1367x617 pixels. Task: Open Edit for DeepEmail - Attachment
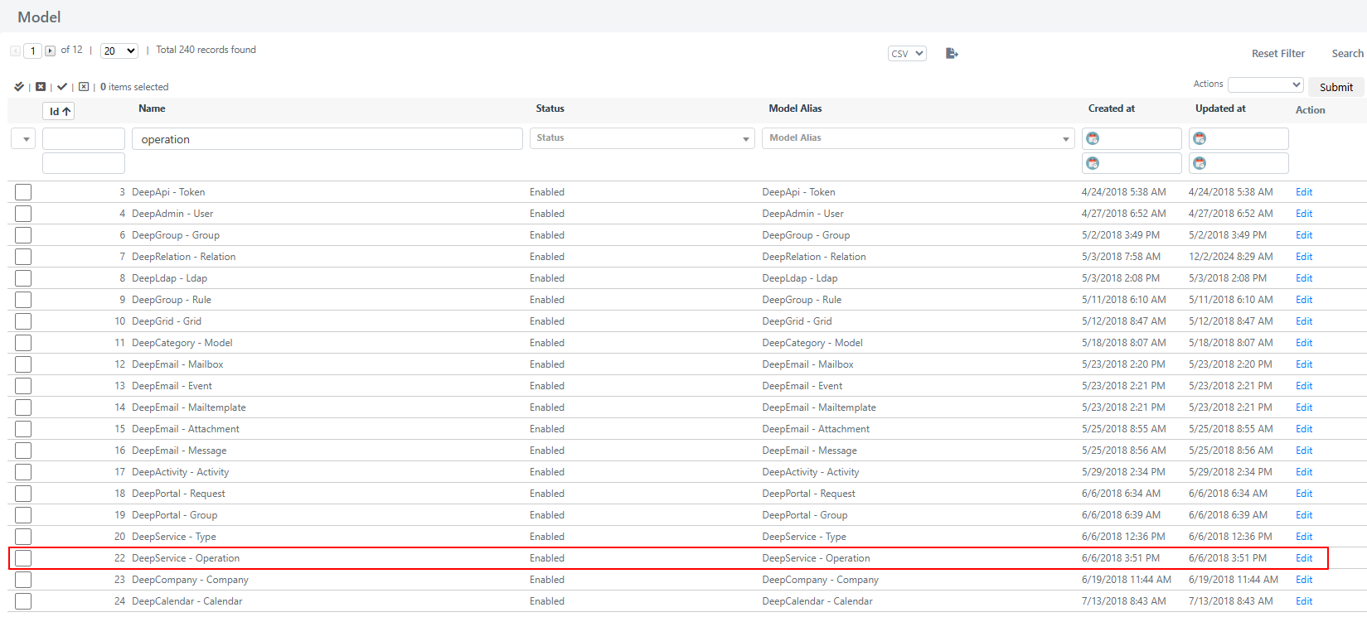[x=1304, y=429]
